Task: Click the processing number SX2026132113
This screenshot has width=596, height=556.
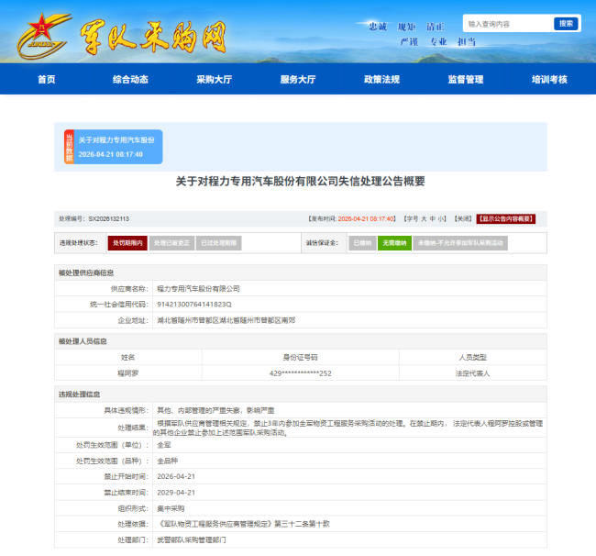Action: (109, 219)
